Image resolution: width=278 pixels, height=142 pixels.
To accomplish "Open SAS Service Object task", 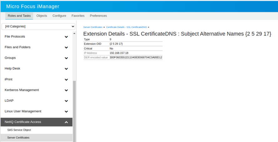I will point(19,130).
